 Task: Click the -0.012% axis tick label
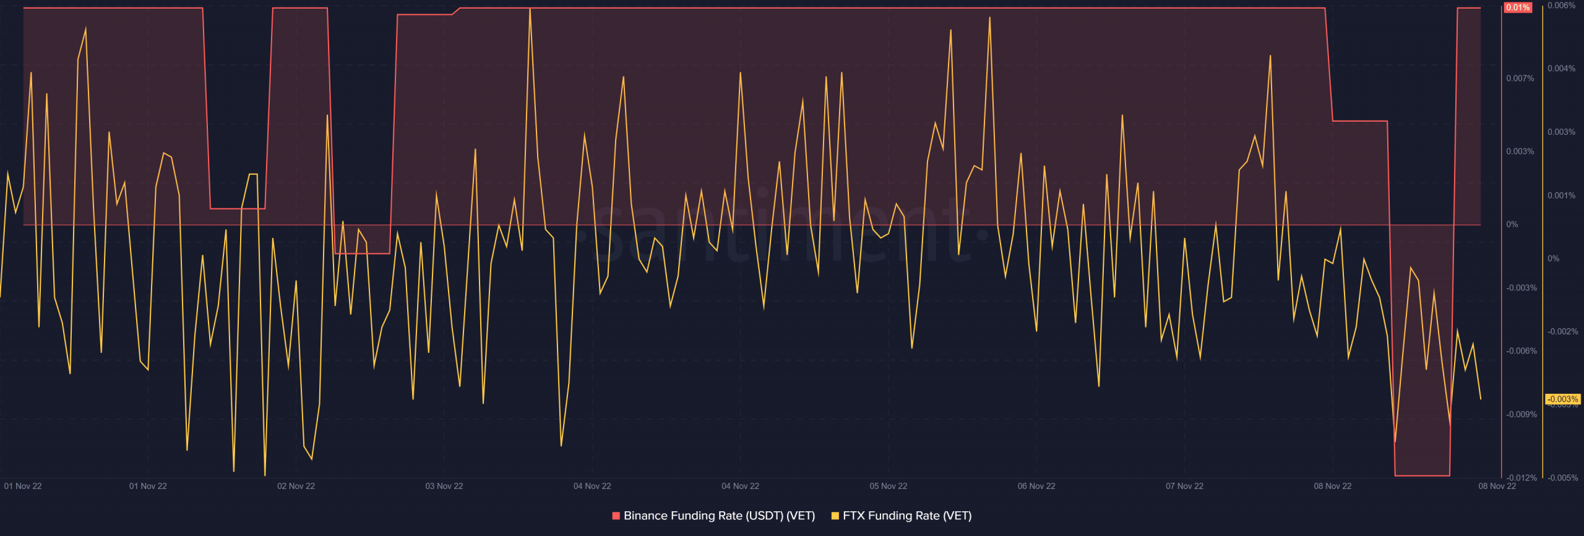1522,478
